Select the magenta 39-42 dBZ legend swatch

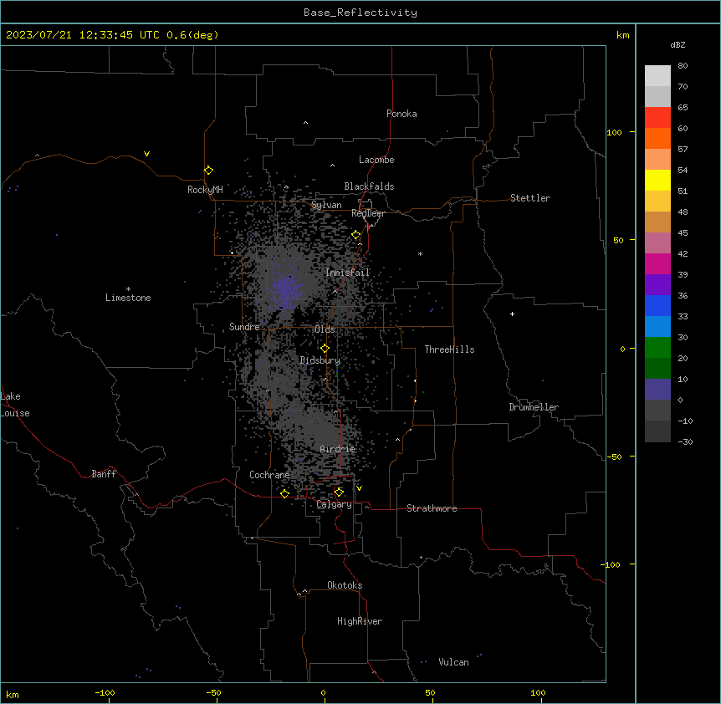click(657, 263)
